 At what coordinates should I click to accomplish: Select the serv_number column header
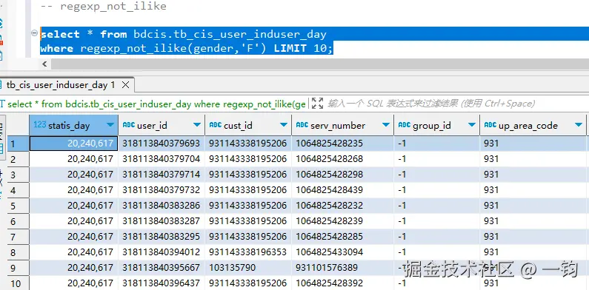pos(342,125)
